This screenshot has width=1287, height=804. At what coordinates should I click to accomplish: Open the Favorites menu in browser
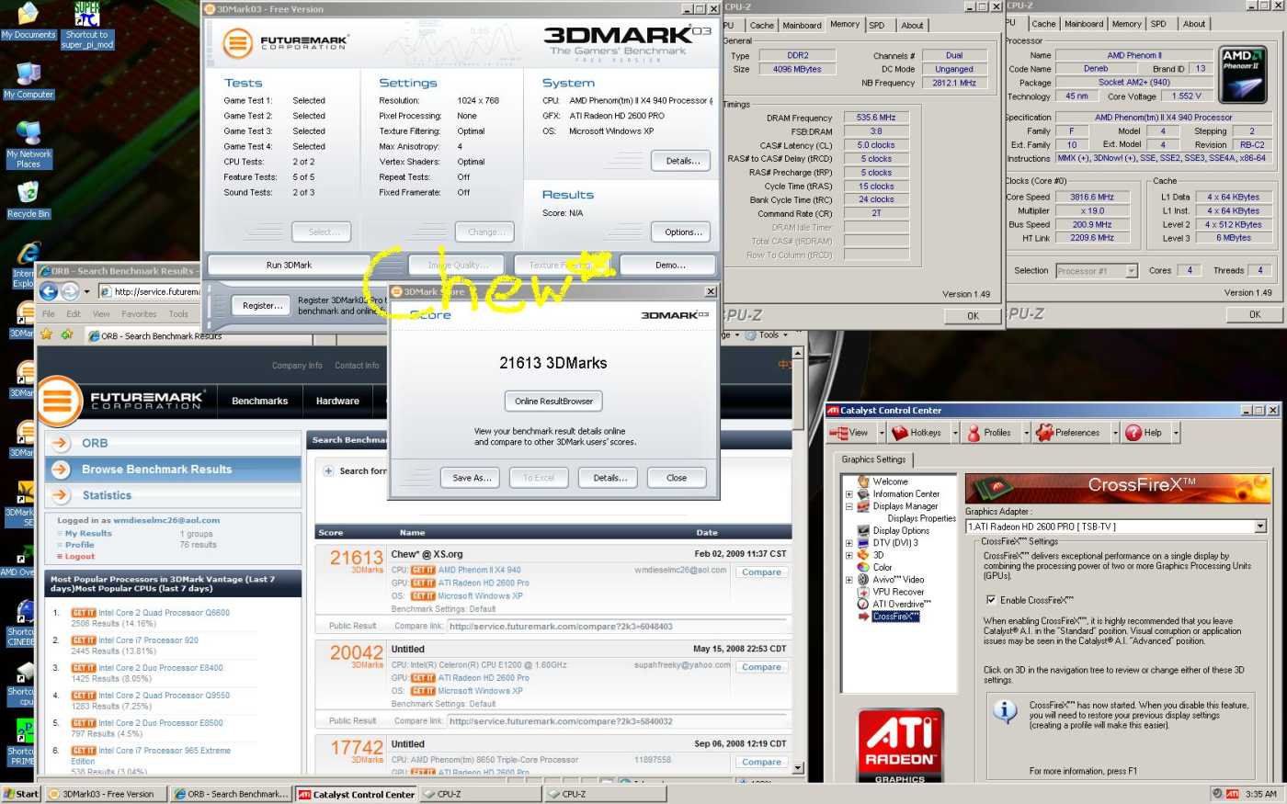(139, 314)
